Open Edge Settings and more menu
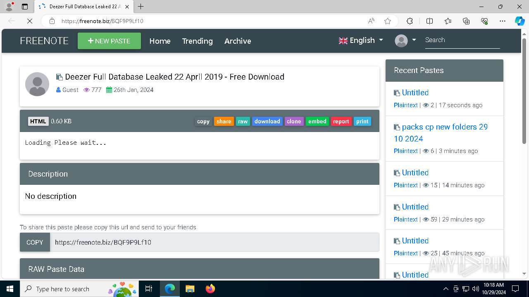Screen dimensions: 529x297 [x=503, y=21]
